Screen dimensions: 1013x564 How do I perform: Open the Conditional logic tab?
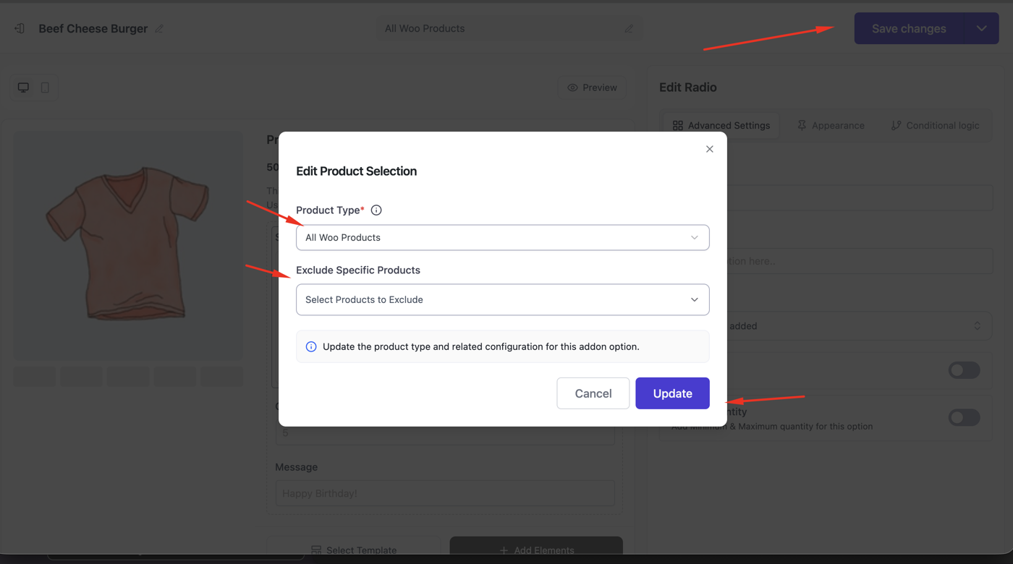935,125
